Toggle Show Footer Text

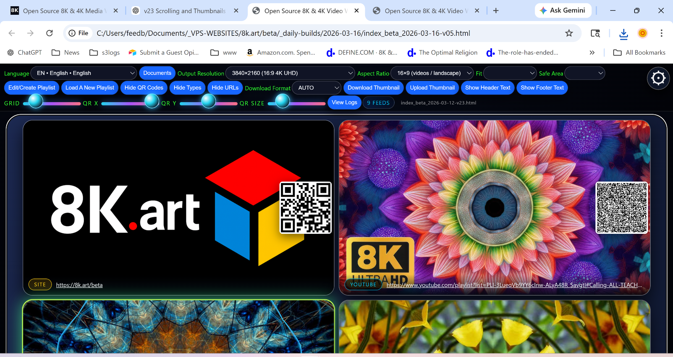(x=542, y=88)
